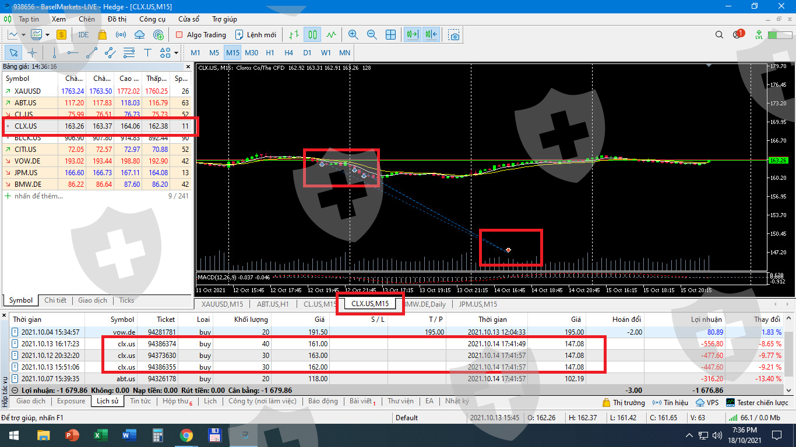Open Excel from the Windows taskbar
796x447 pixels.
[x=101, y=435]
